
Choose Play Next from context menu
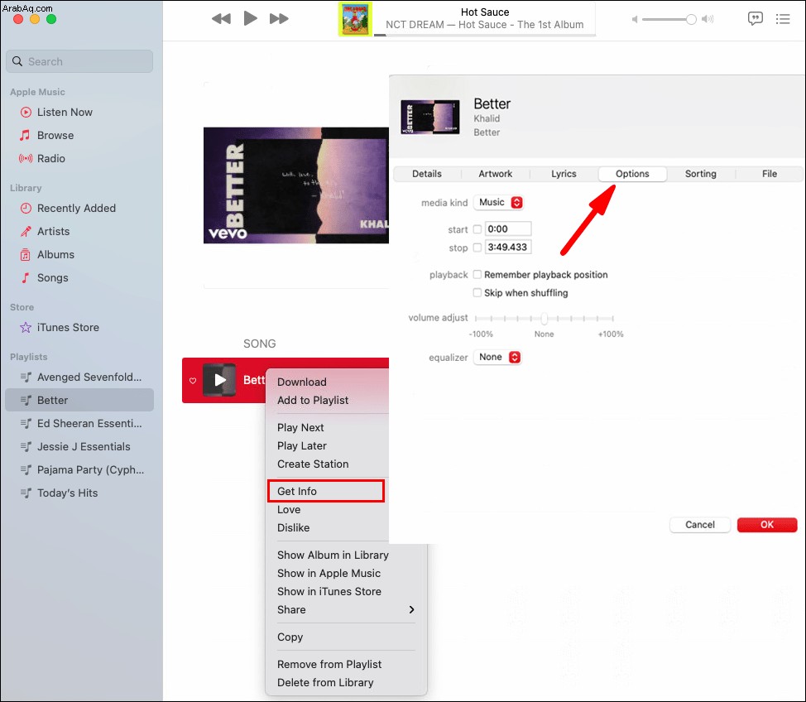coord(300,427)
